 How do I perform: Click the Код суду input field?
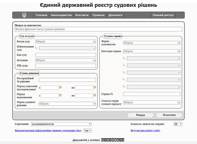[66, 55]
